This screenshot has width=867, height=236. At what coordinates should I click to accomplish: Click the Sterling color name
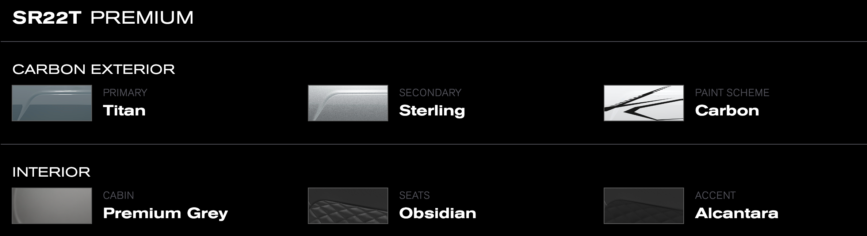(x=432, y=111)
